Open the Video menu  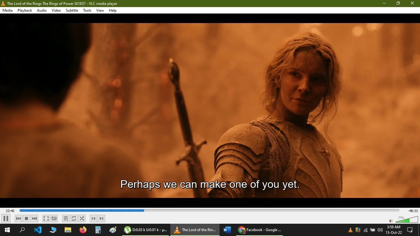click(x=56, y=10)
